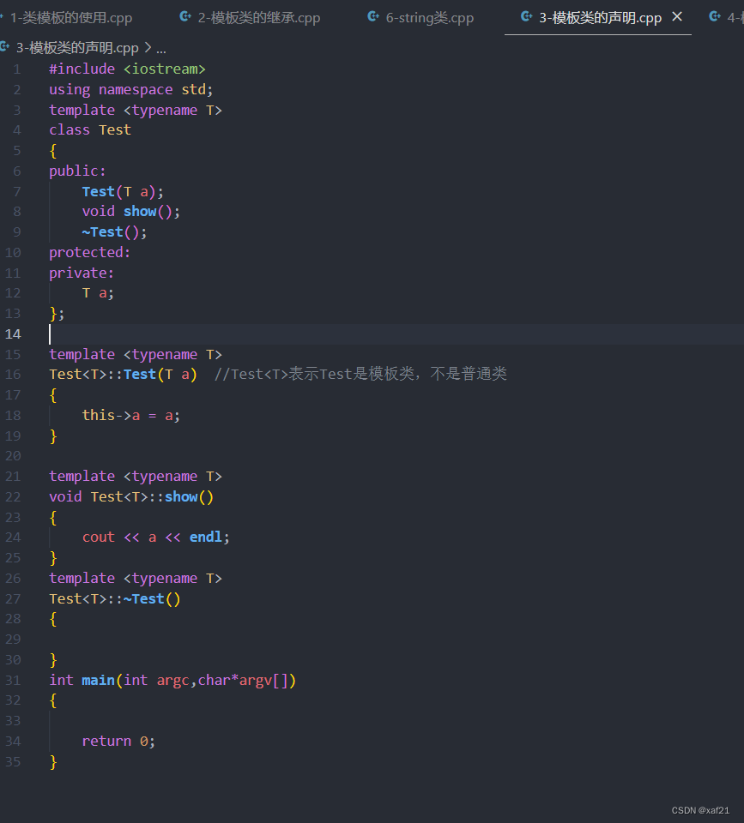
Task: Select the active 3-模板类的声明.cpp tab
Action: (x=600, y=18)
